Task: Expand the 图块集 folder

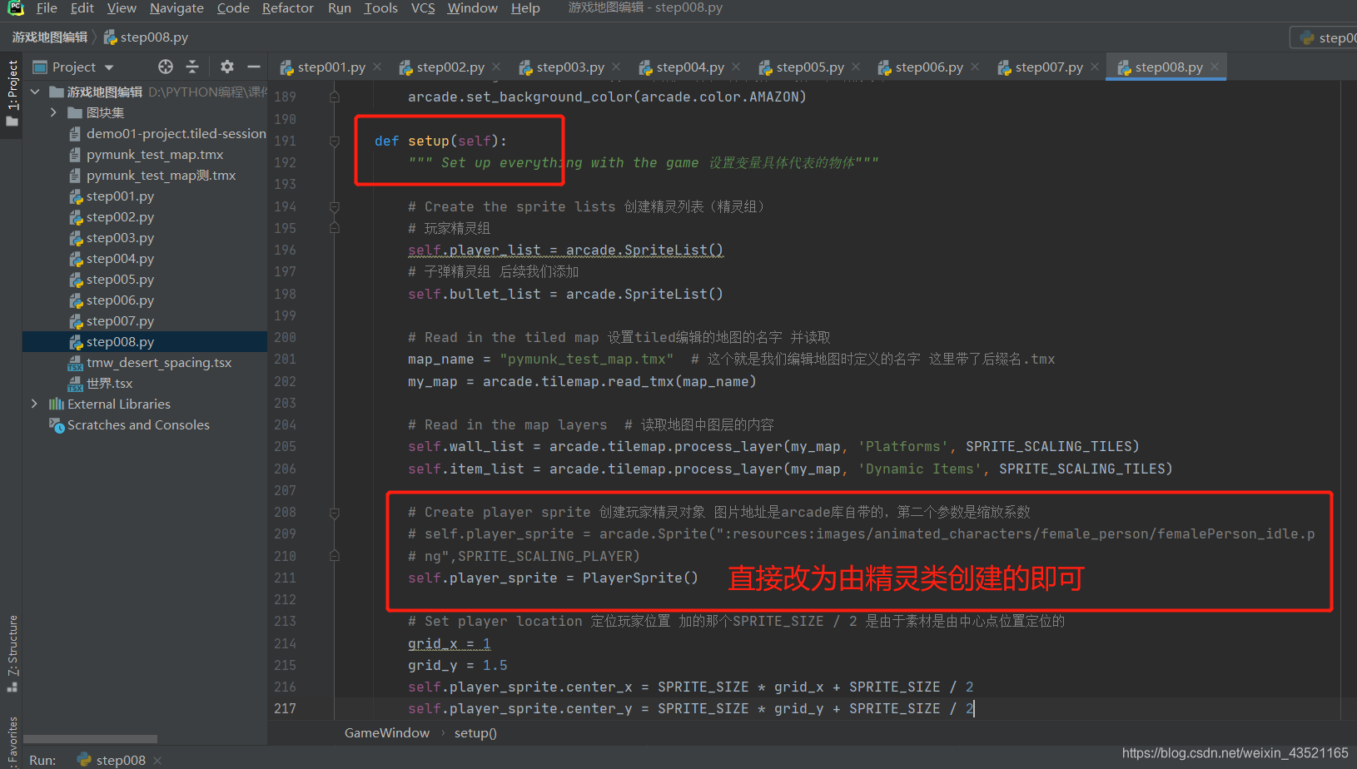Action: pos(53,112)
